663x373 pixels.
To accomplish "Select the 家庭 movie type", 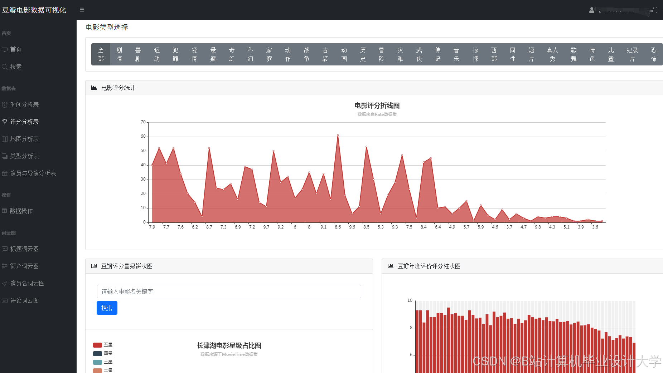I will tap(269, 54).
